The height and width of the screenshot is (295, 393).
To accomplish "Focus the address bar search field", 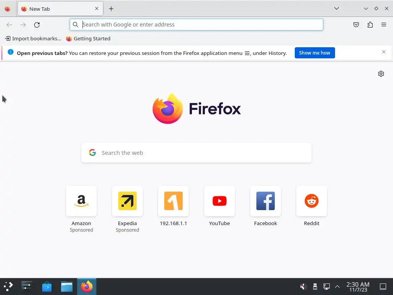I will click(x=196, y=25).
